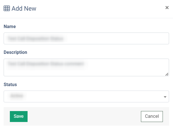Click the Add New dialog title
Image resolution: width=173 pixels, height=129 pixels.
[24, 8]
